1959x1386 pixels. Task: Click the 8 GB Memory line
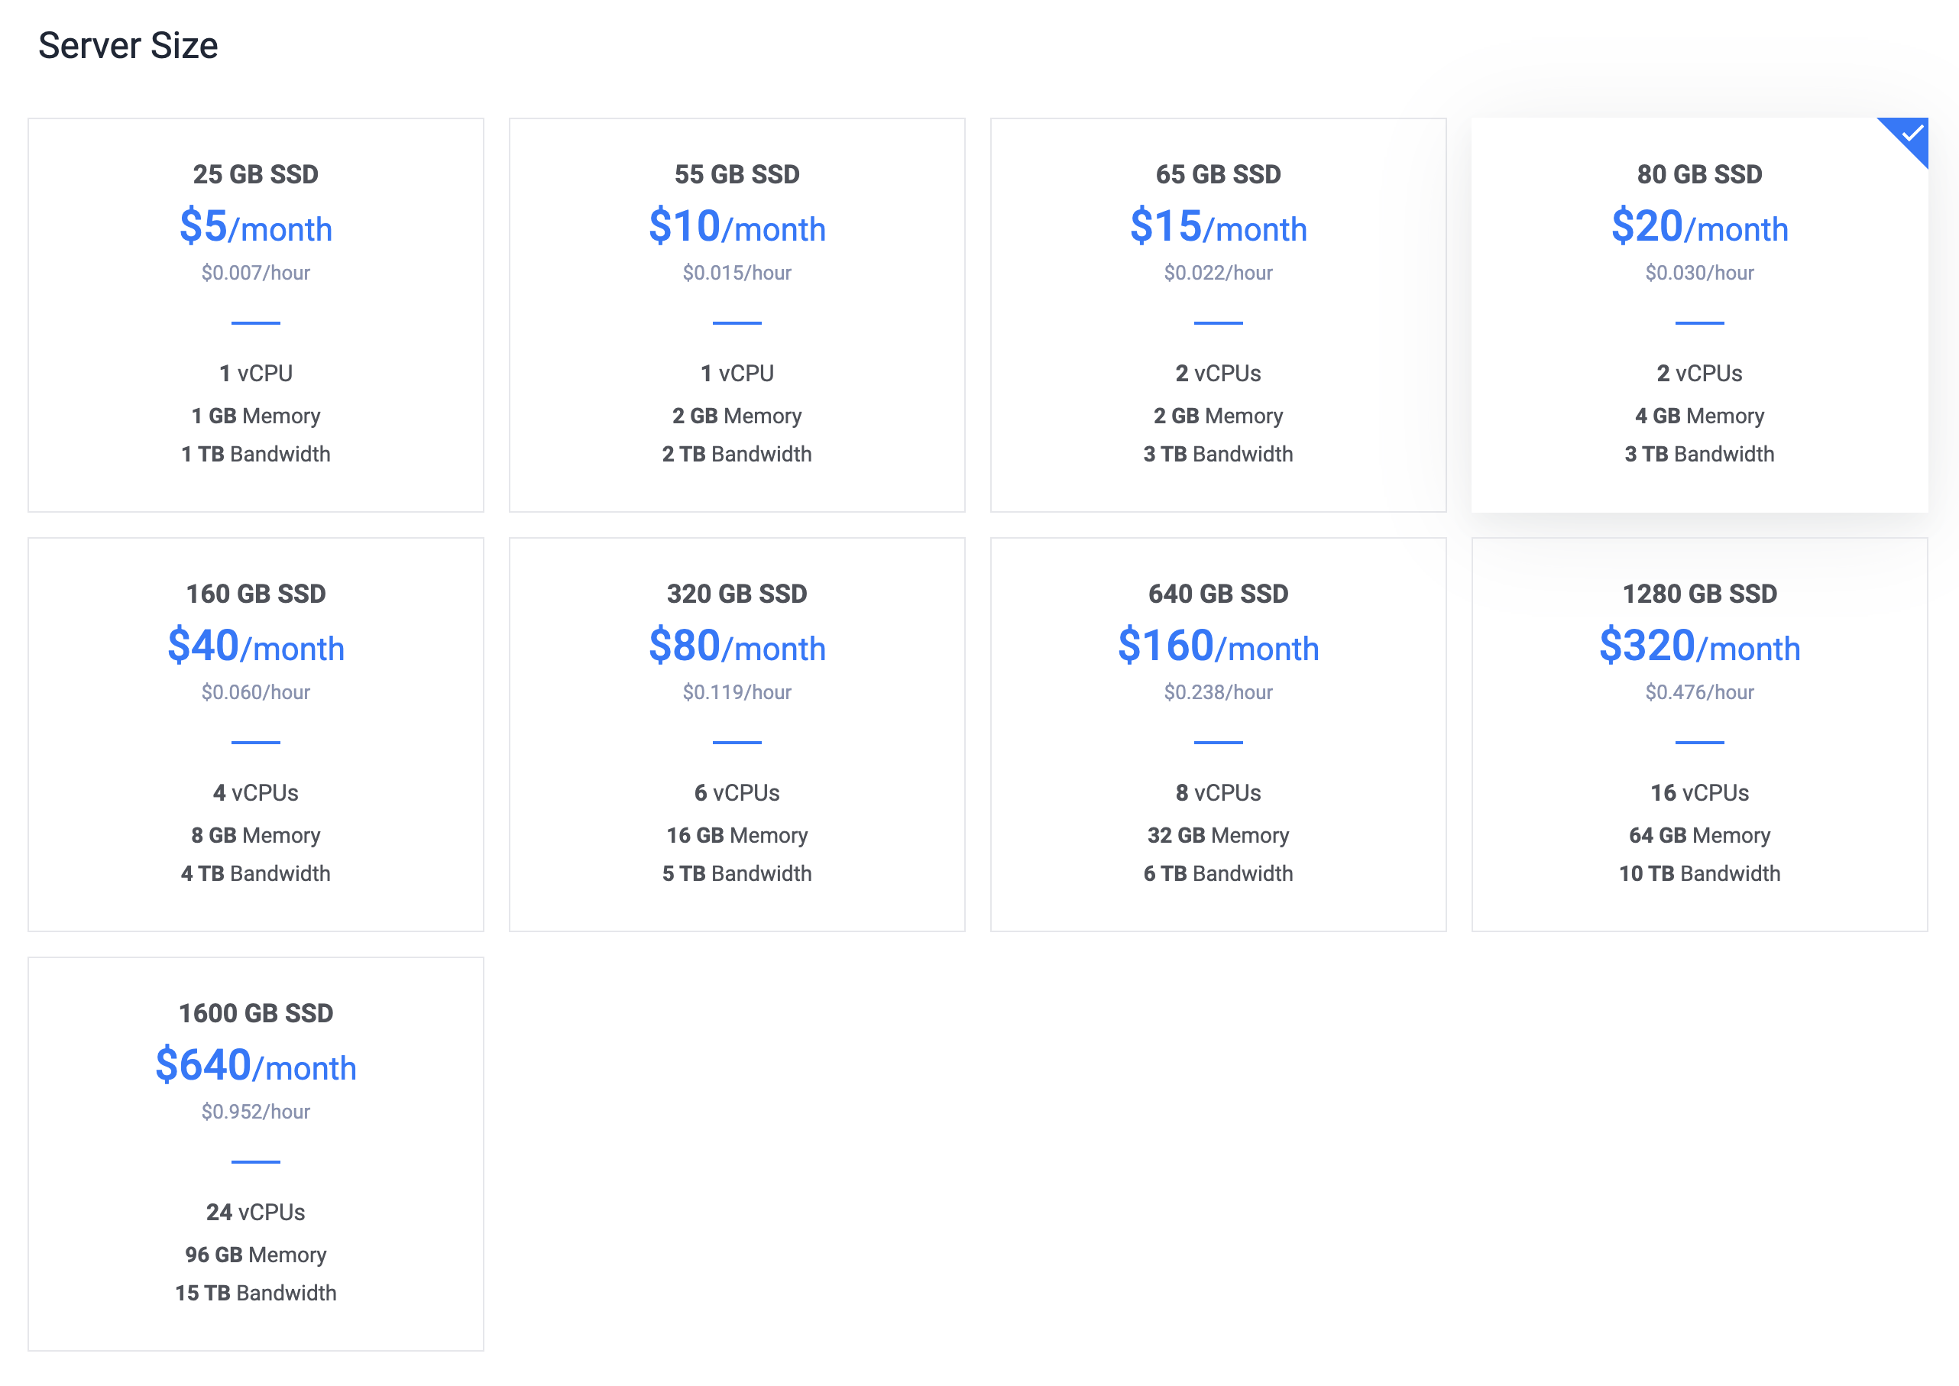click(255, 834)
